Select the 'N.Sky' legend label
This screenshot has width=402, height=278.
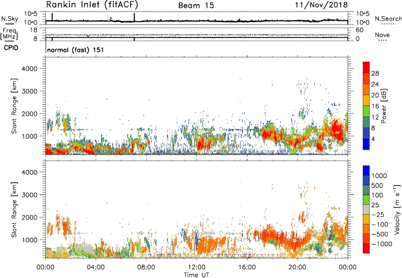(x=10, y=19)
